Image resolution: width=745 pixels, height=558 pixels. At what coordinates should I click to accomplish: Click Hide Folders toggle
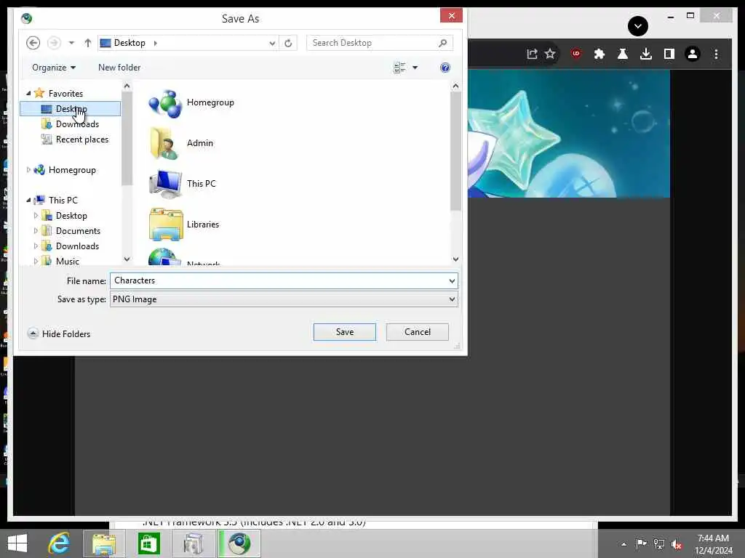tap(59, 333)
